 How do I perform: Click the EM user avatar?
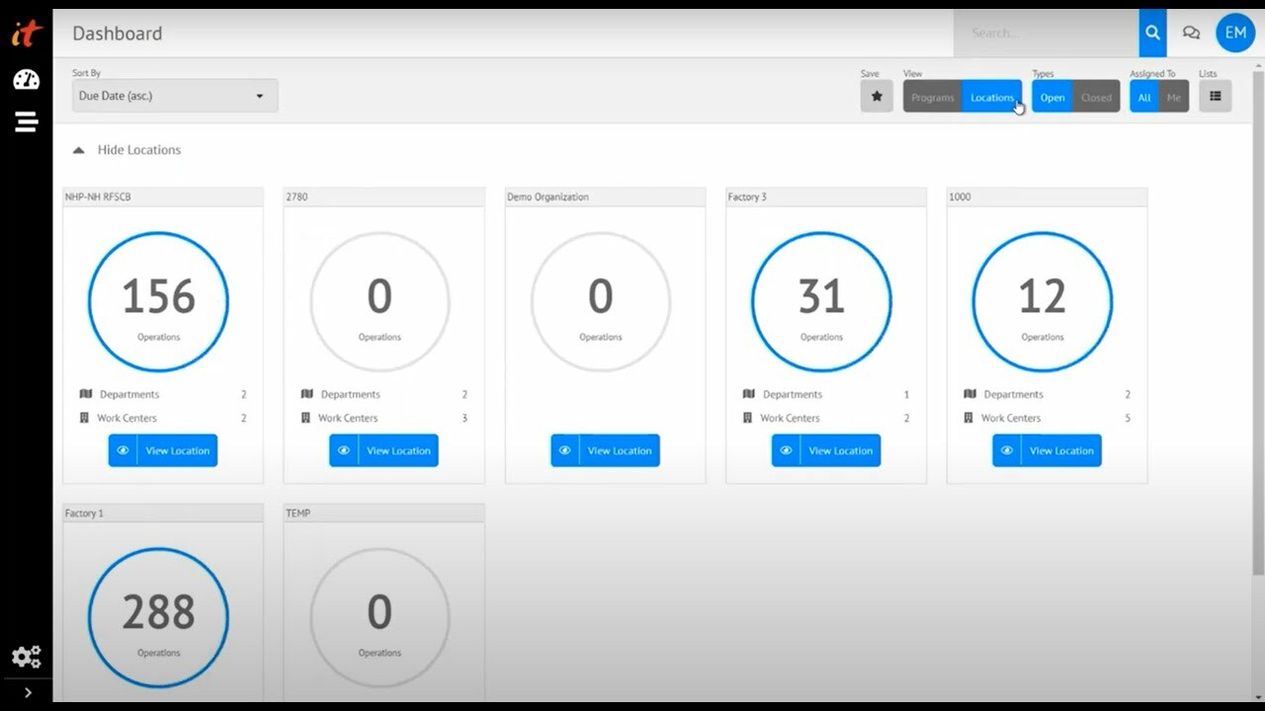(1234, 33)
